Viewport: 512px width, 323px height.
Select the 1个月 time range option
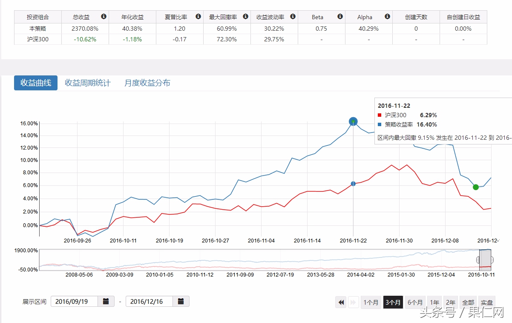click(x=371, y=302)
